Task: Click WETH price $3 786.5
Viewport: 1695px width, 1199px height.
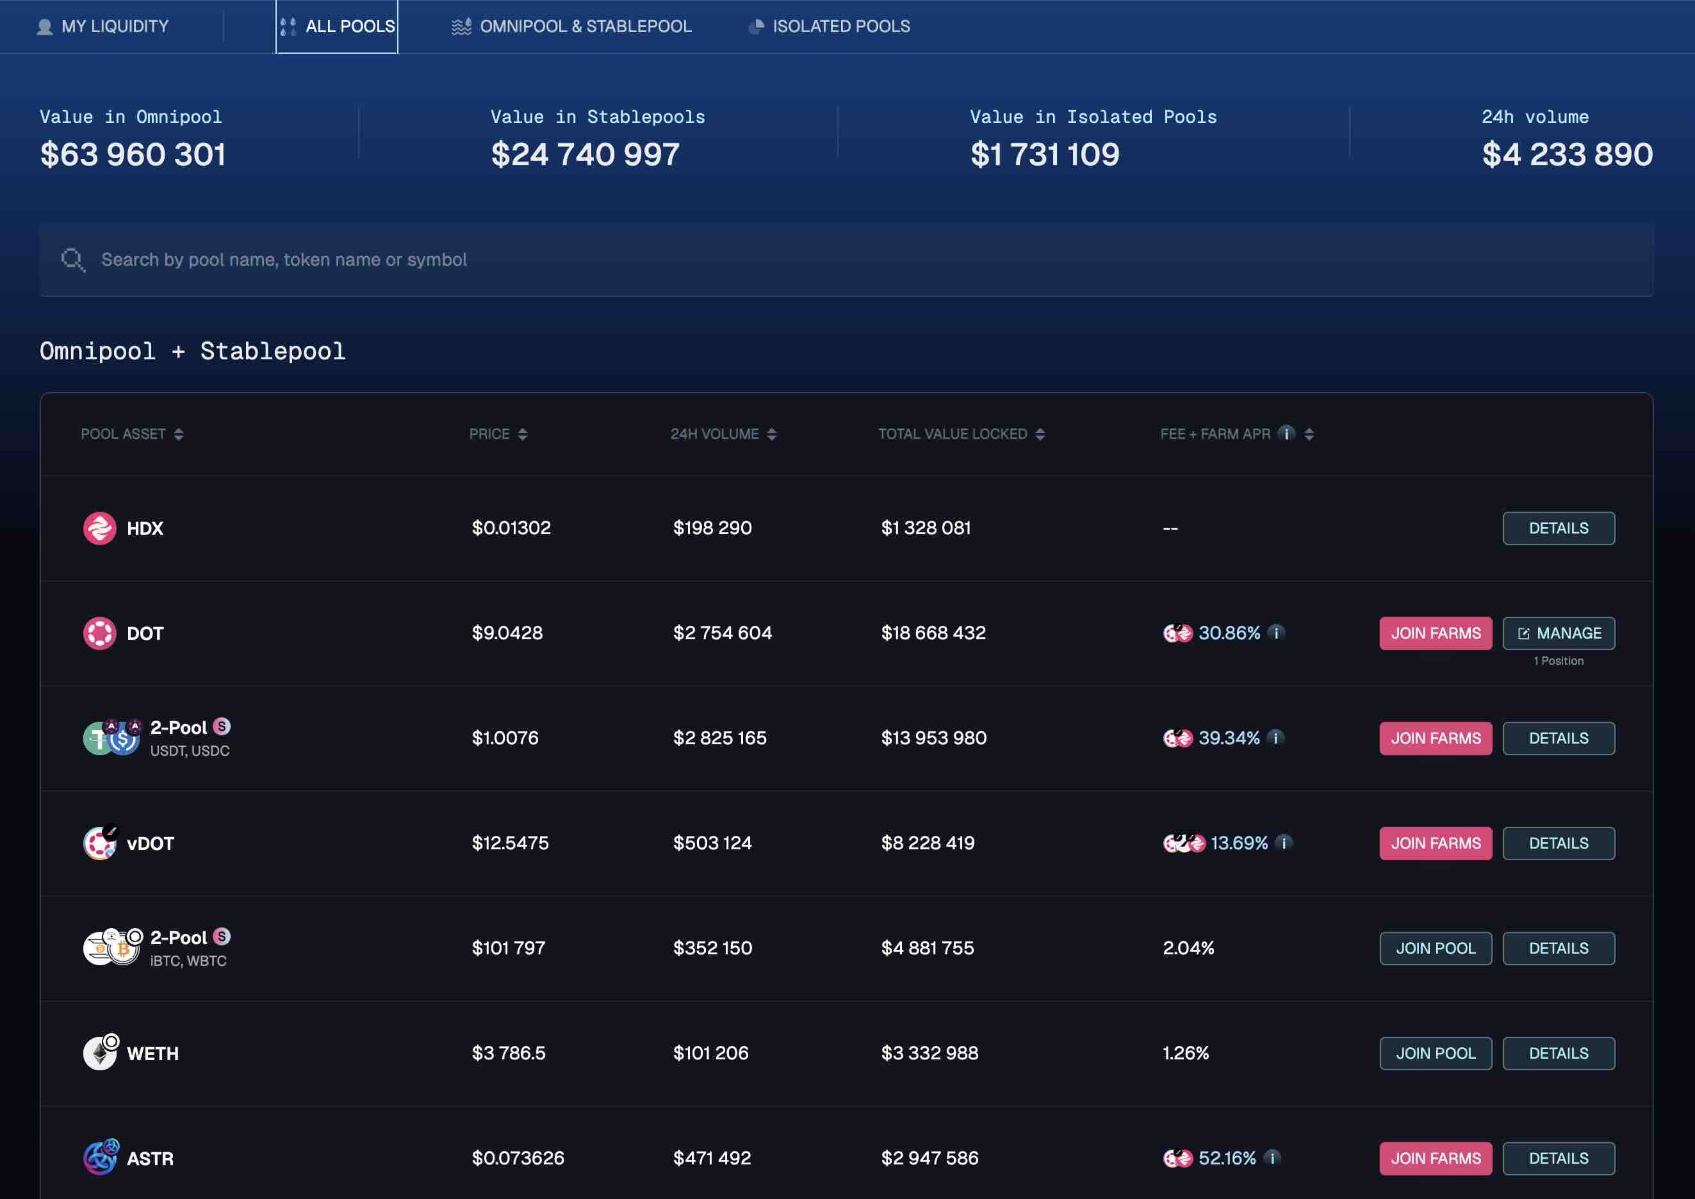Action: 509,1053
